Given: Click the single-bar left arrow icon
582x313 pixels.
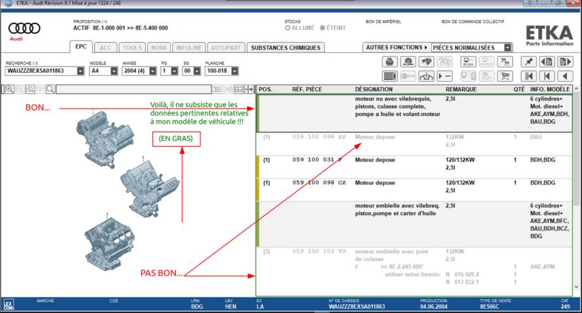Looking at the screenshot, I should click(547, 76).
